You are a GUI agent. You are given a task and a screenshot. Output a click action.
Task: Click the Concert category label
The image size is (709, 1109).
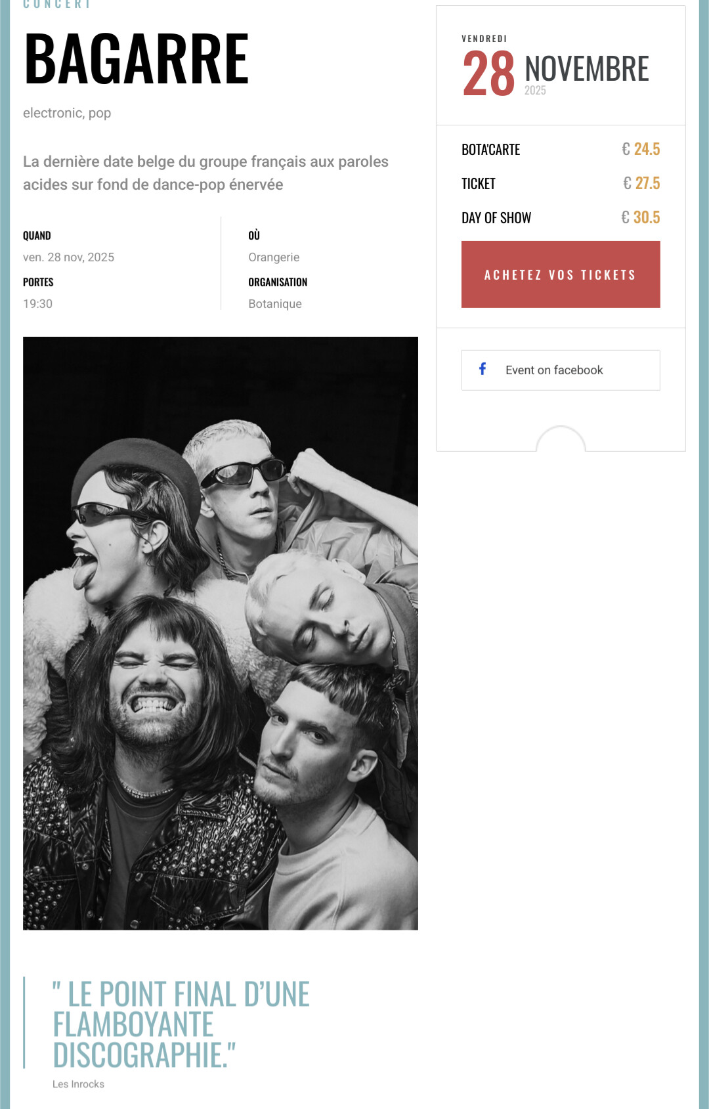tap(56, 4)
